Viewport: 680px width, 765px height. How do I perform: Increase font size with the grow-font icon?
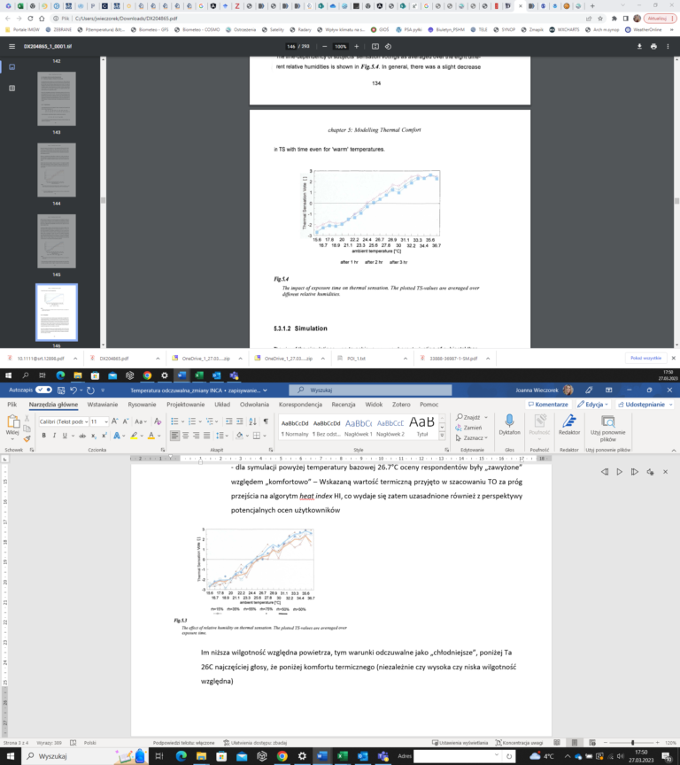coord(114,421)
